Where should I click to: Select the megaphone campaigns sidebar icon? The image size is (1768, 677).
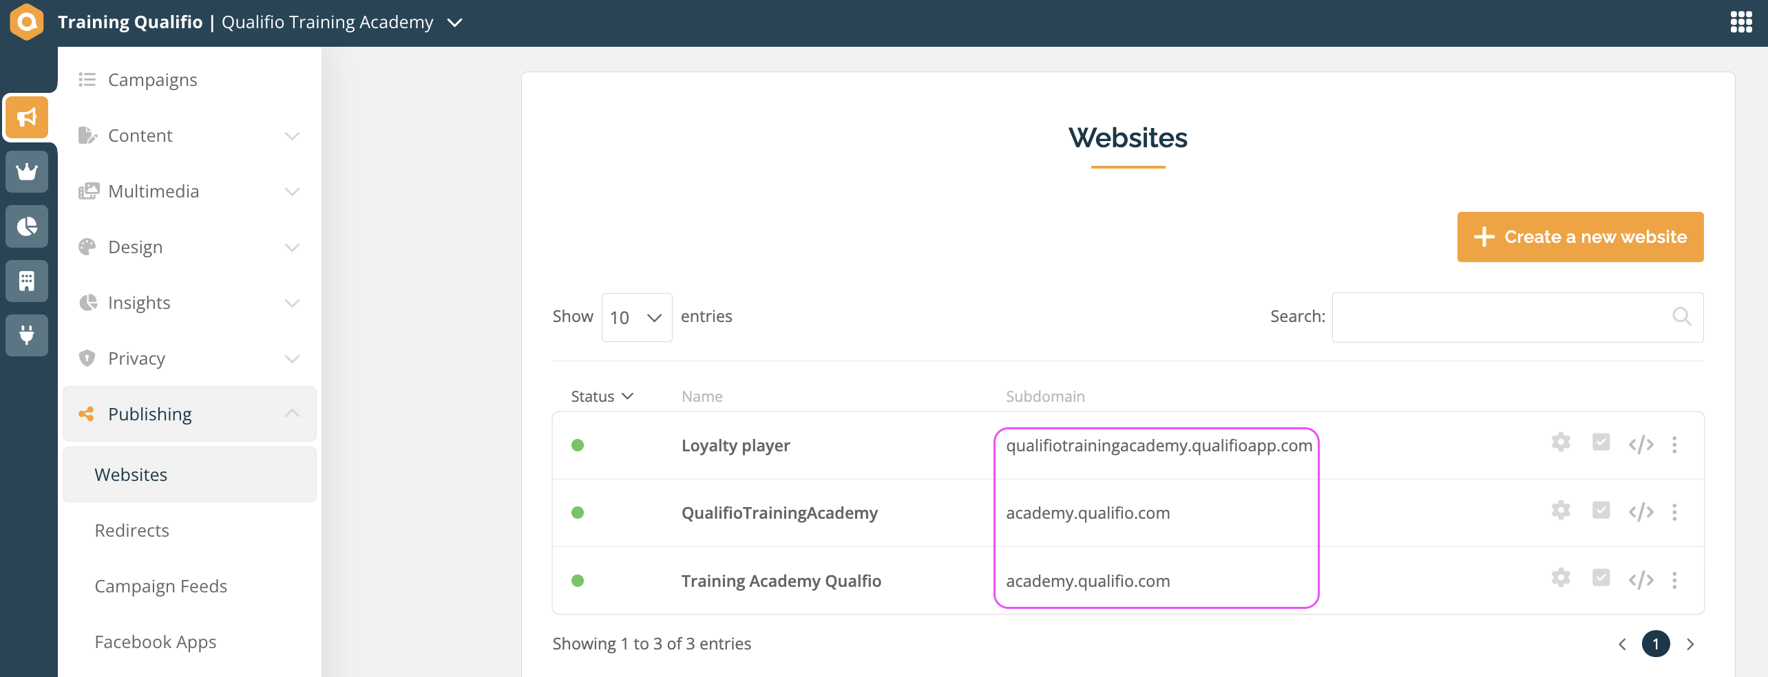click(x=27, y=117)
